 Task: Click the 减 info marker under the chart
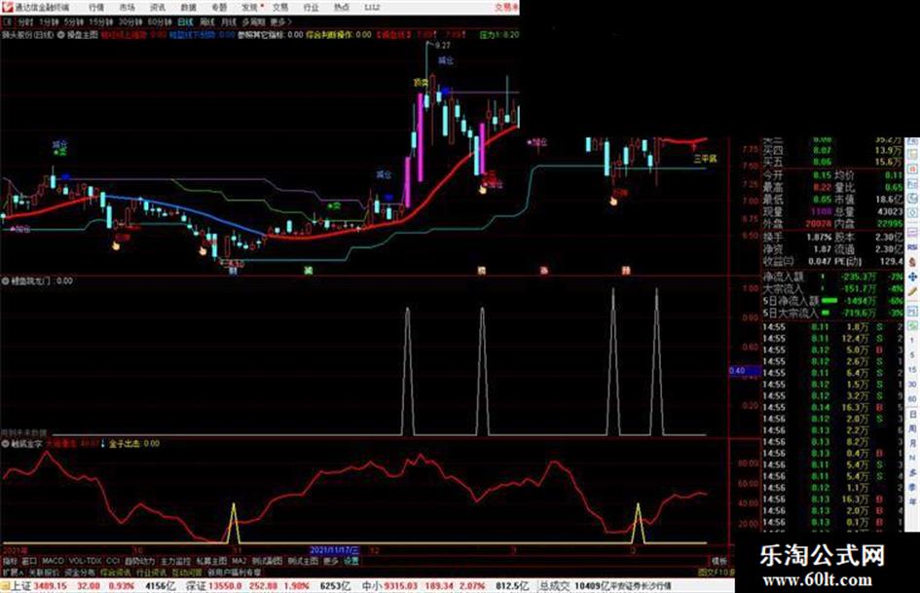pyautogui.click(x=308, y=271)
